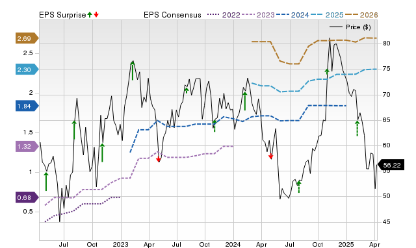Select the red negative surprise arrow near April 2024
Image resolution: width=416 pixels, height=248 pixels.
tap(270, 156)
